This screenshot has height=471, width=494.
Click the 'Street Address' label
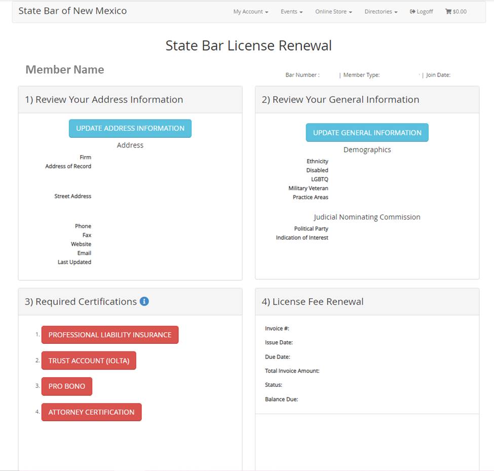73,196
